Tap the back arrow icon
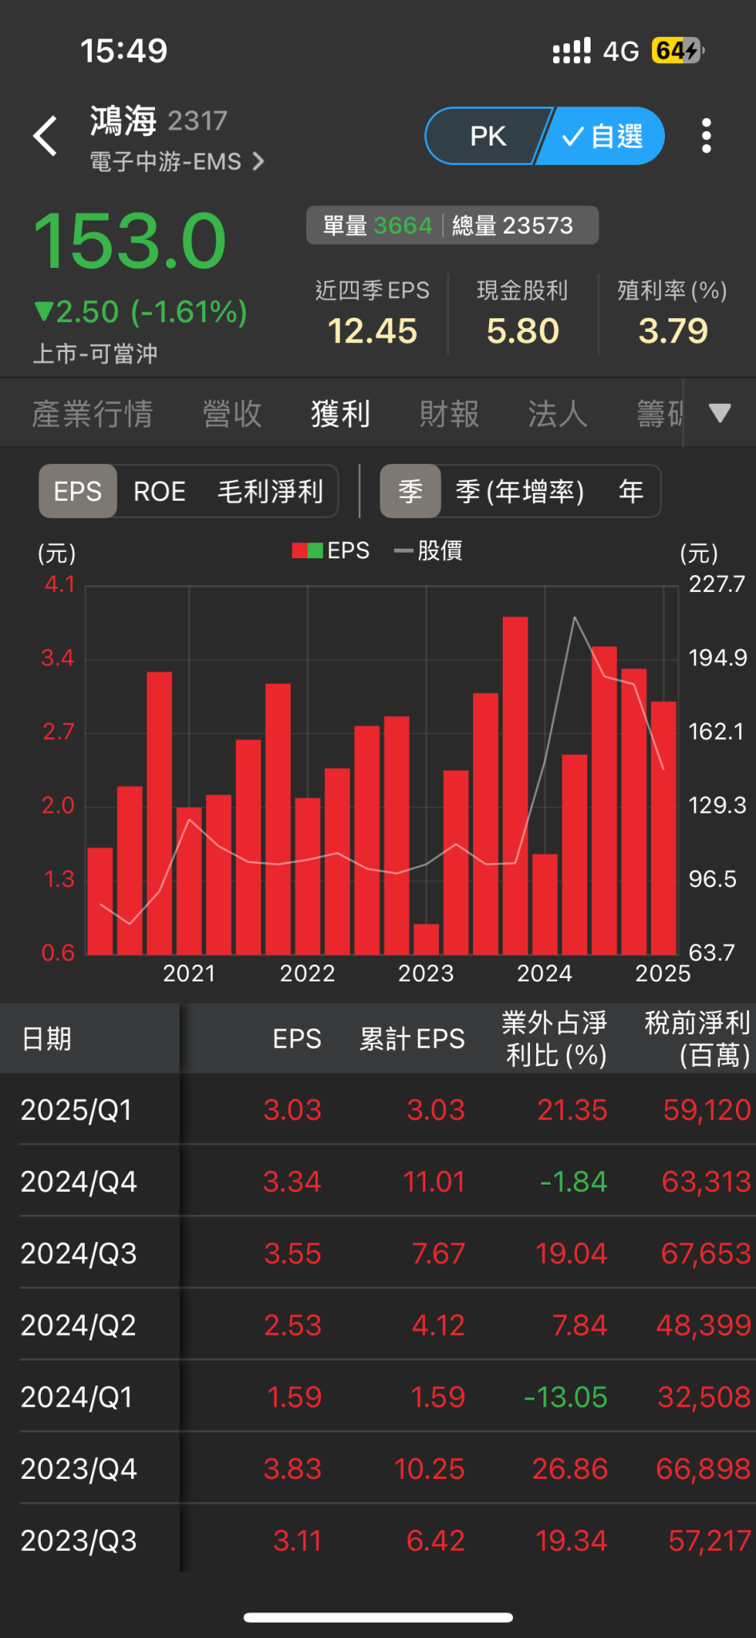The width and height of the screenshot is (756, 1638). 46,136
